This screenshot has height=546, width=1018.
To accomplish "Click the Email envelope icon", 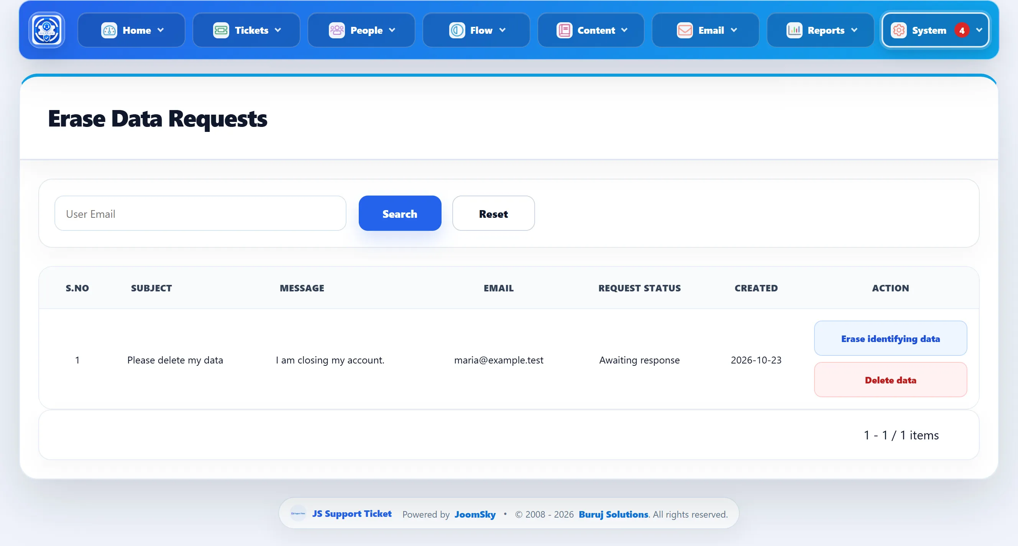I will (x=685, y=30).
